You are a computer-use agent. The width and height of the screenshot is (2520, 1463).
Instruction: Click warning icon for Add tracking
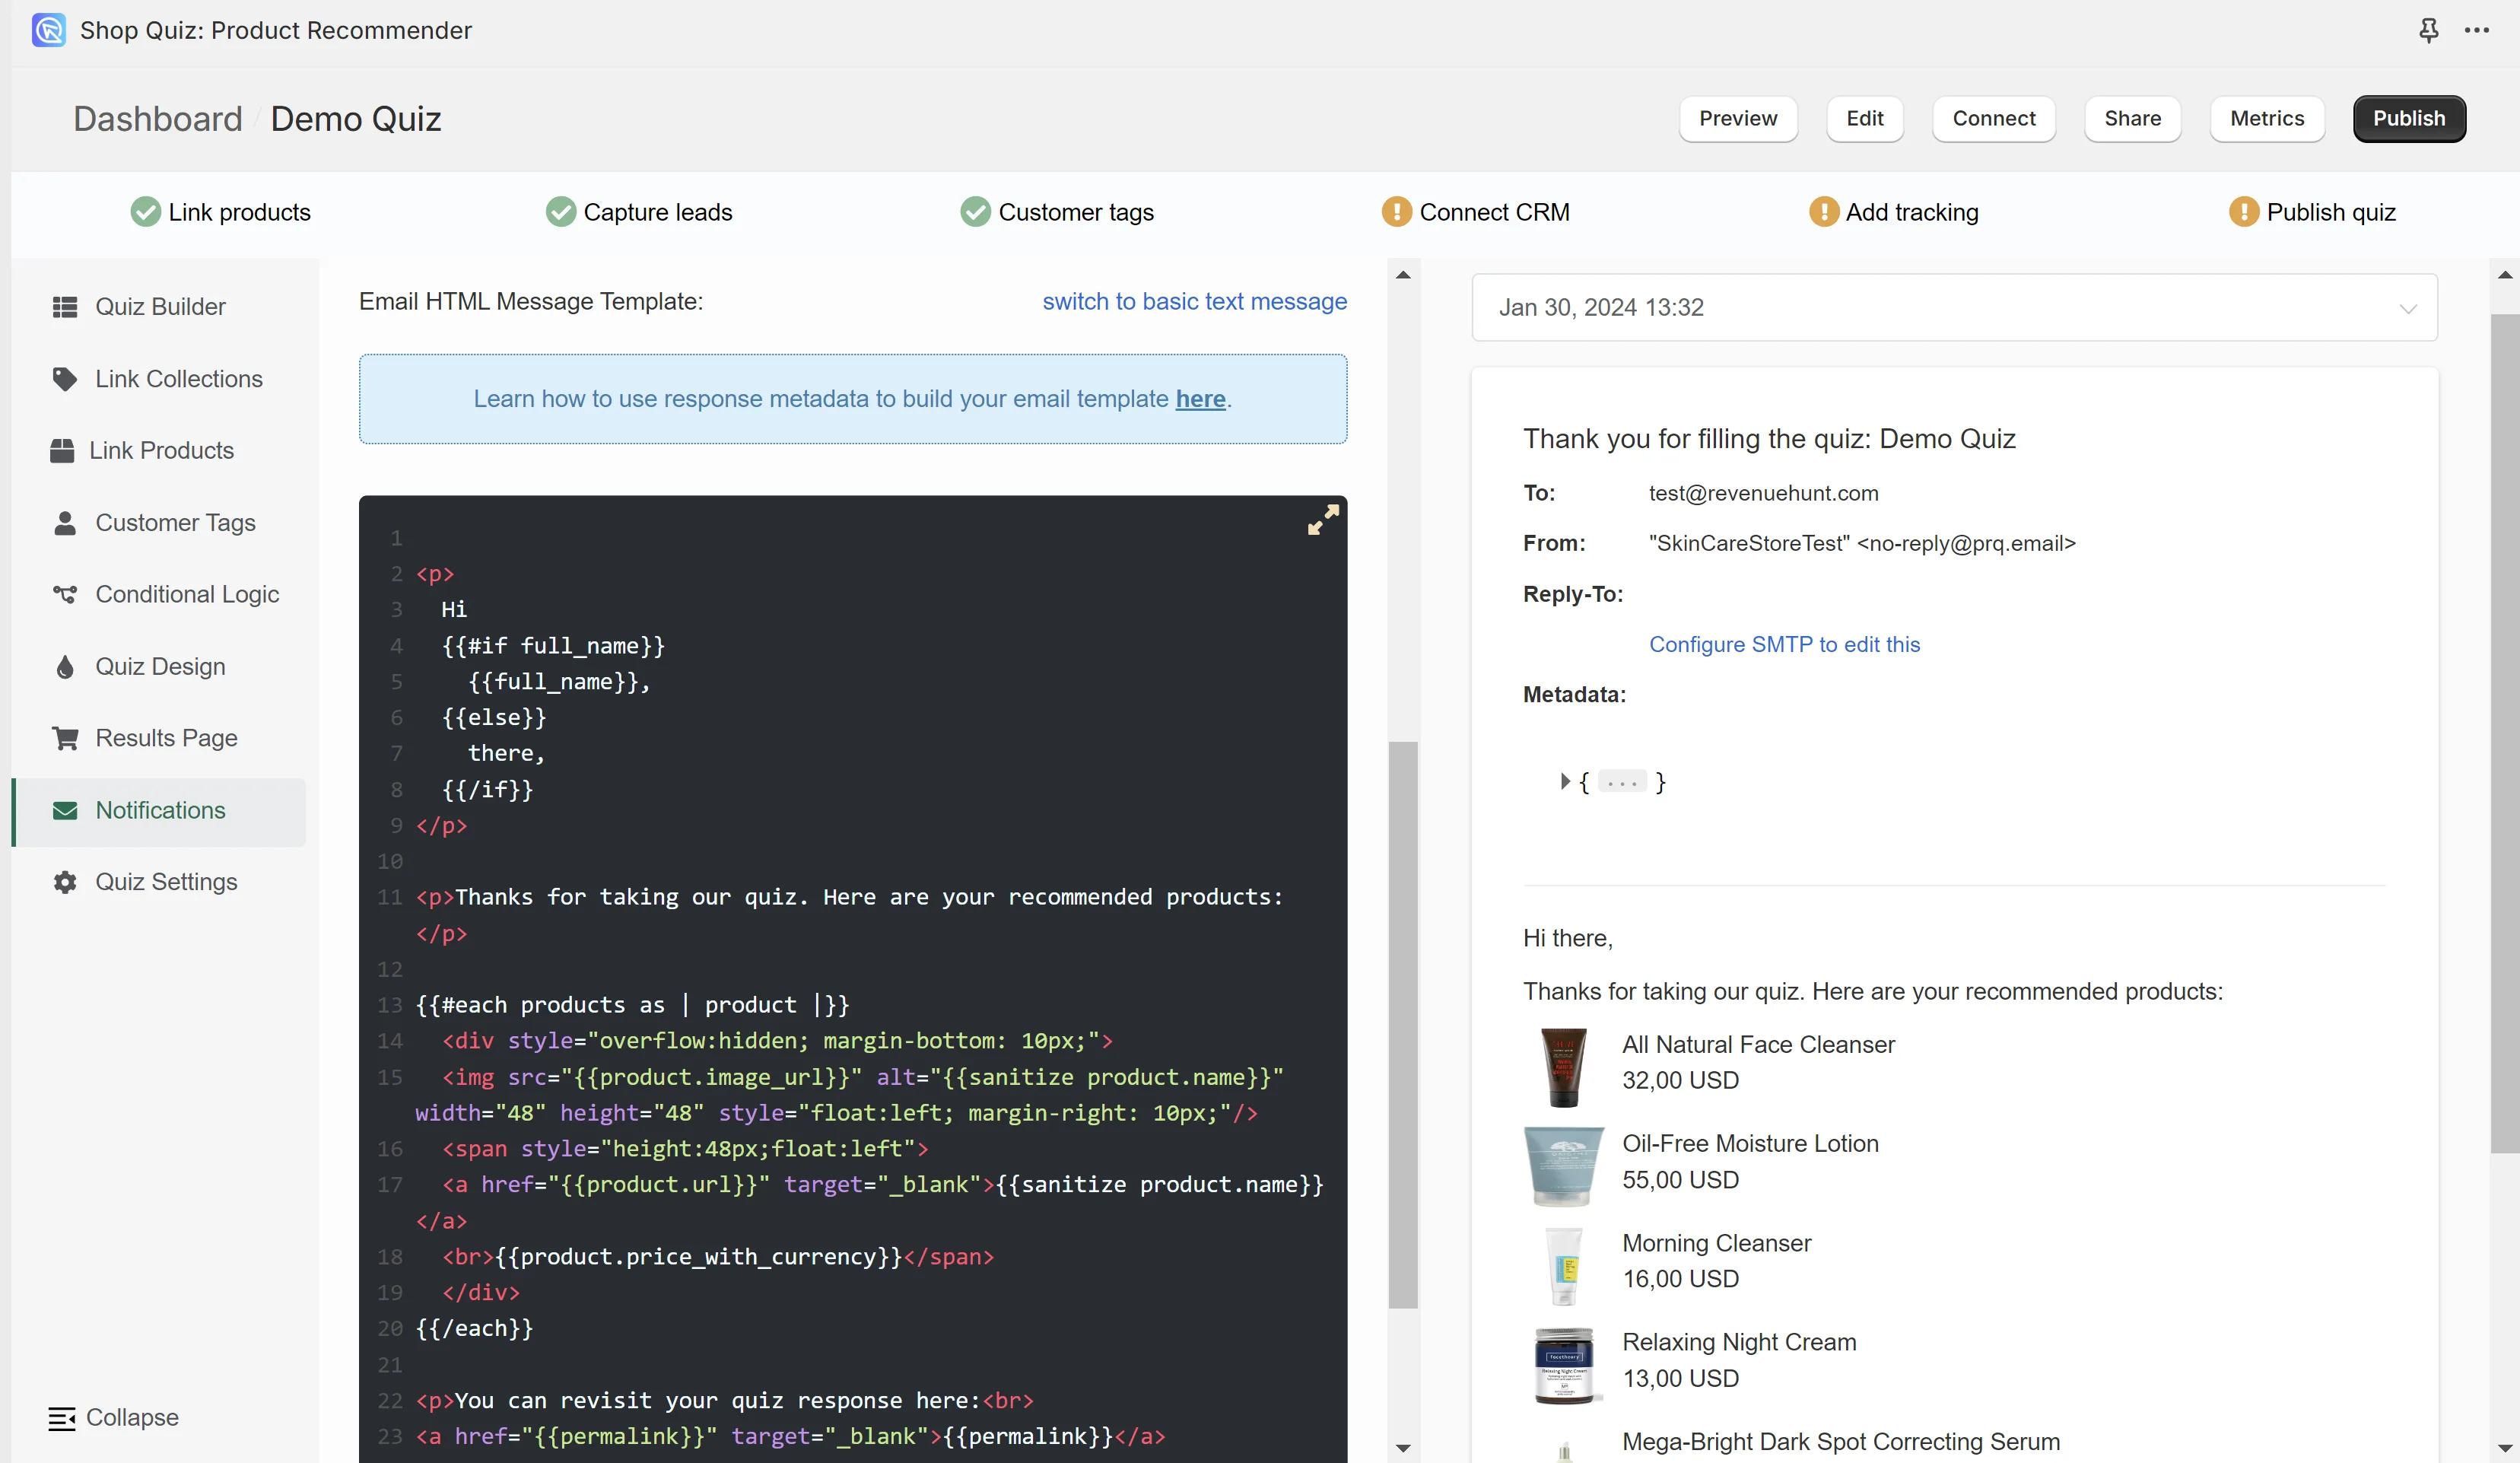(x=1824, y=212)
